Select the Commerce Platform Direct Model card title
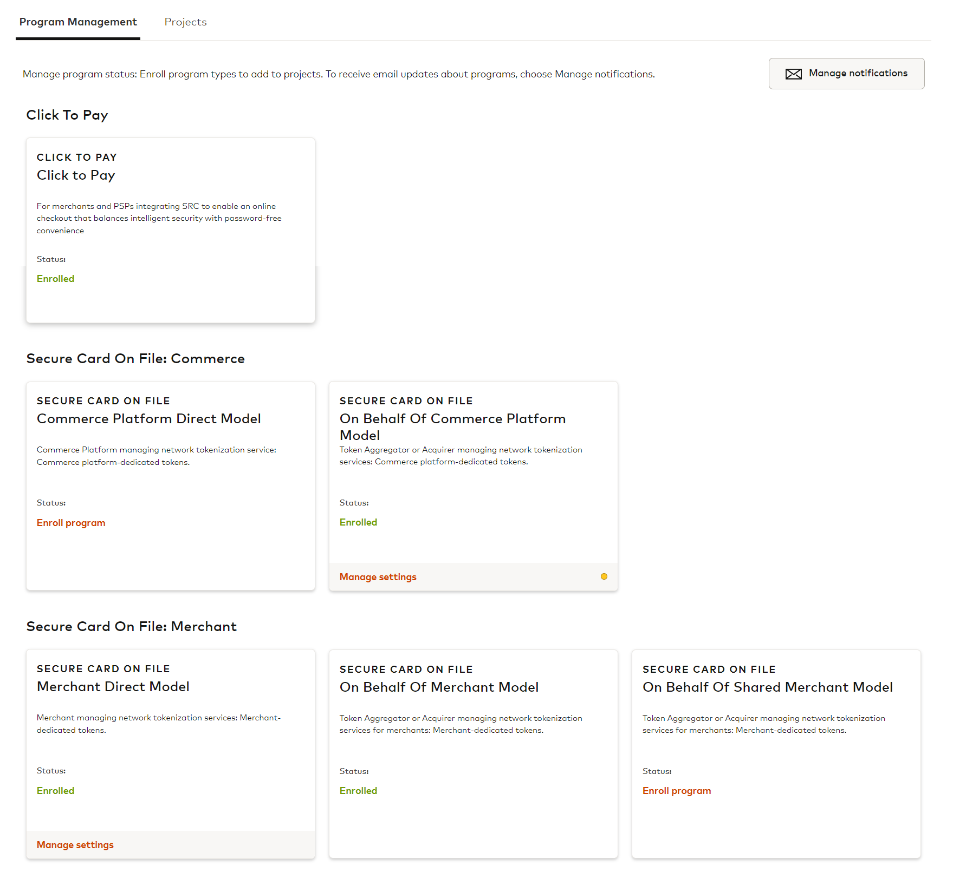953x886 pixels. [x=148, y=419]
